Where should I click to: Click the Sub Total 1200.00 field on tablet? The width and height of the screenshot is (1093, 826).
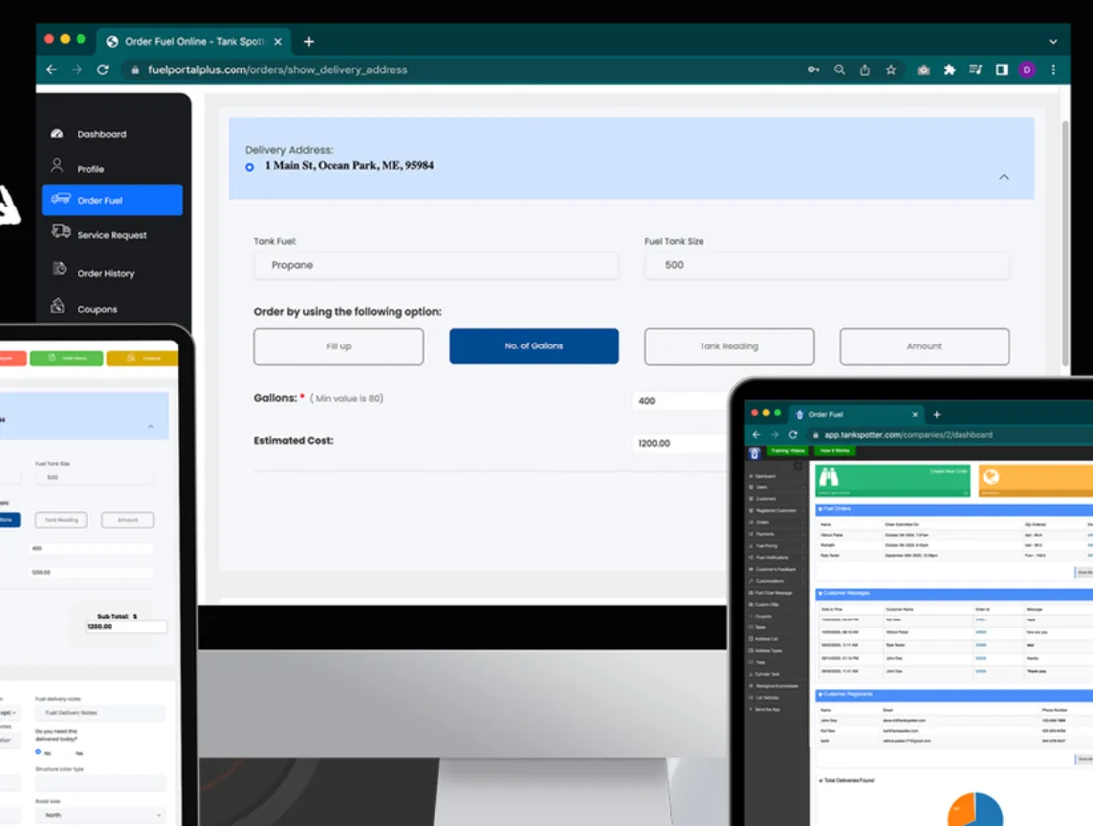tap(126, 626)
